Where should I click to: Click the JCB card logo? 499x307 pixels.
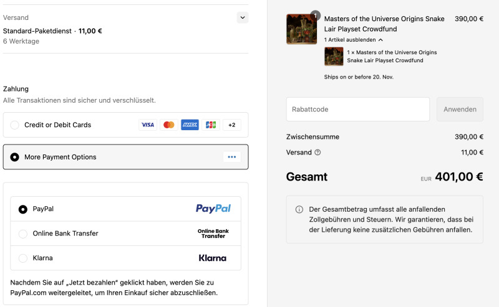click(211, 125)
